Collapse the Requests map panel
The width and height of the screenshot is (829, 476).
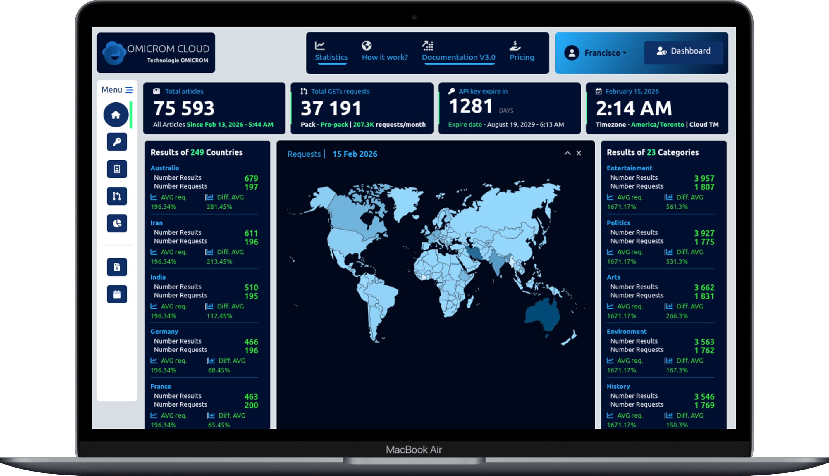(x=567, y=153)
